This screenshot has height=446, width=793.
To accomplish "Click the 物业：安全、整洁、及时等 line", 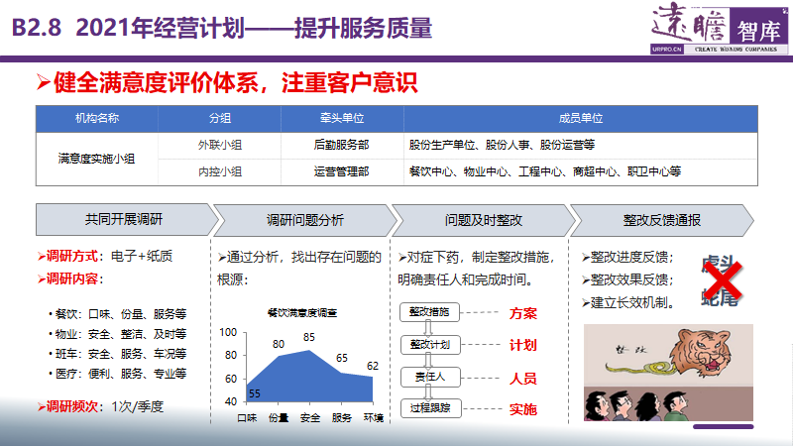I will (117, 334).
